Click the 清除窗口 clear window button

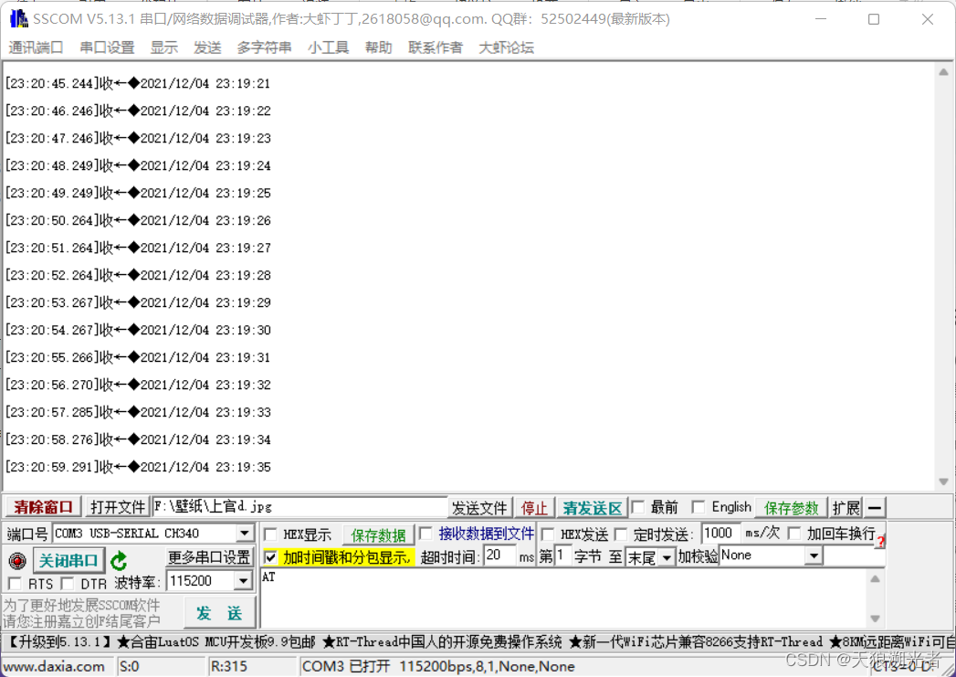coord(43,507)
